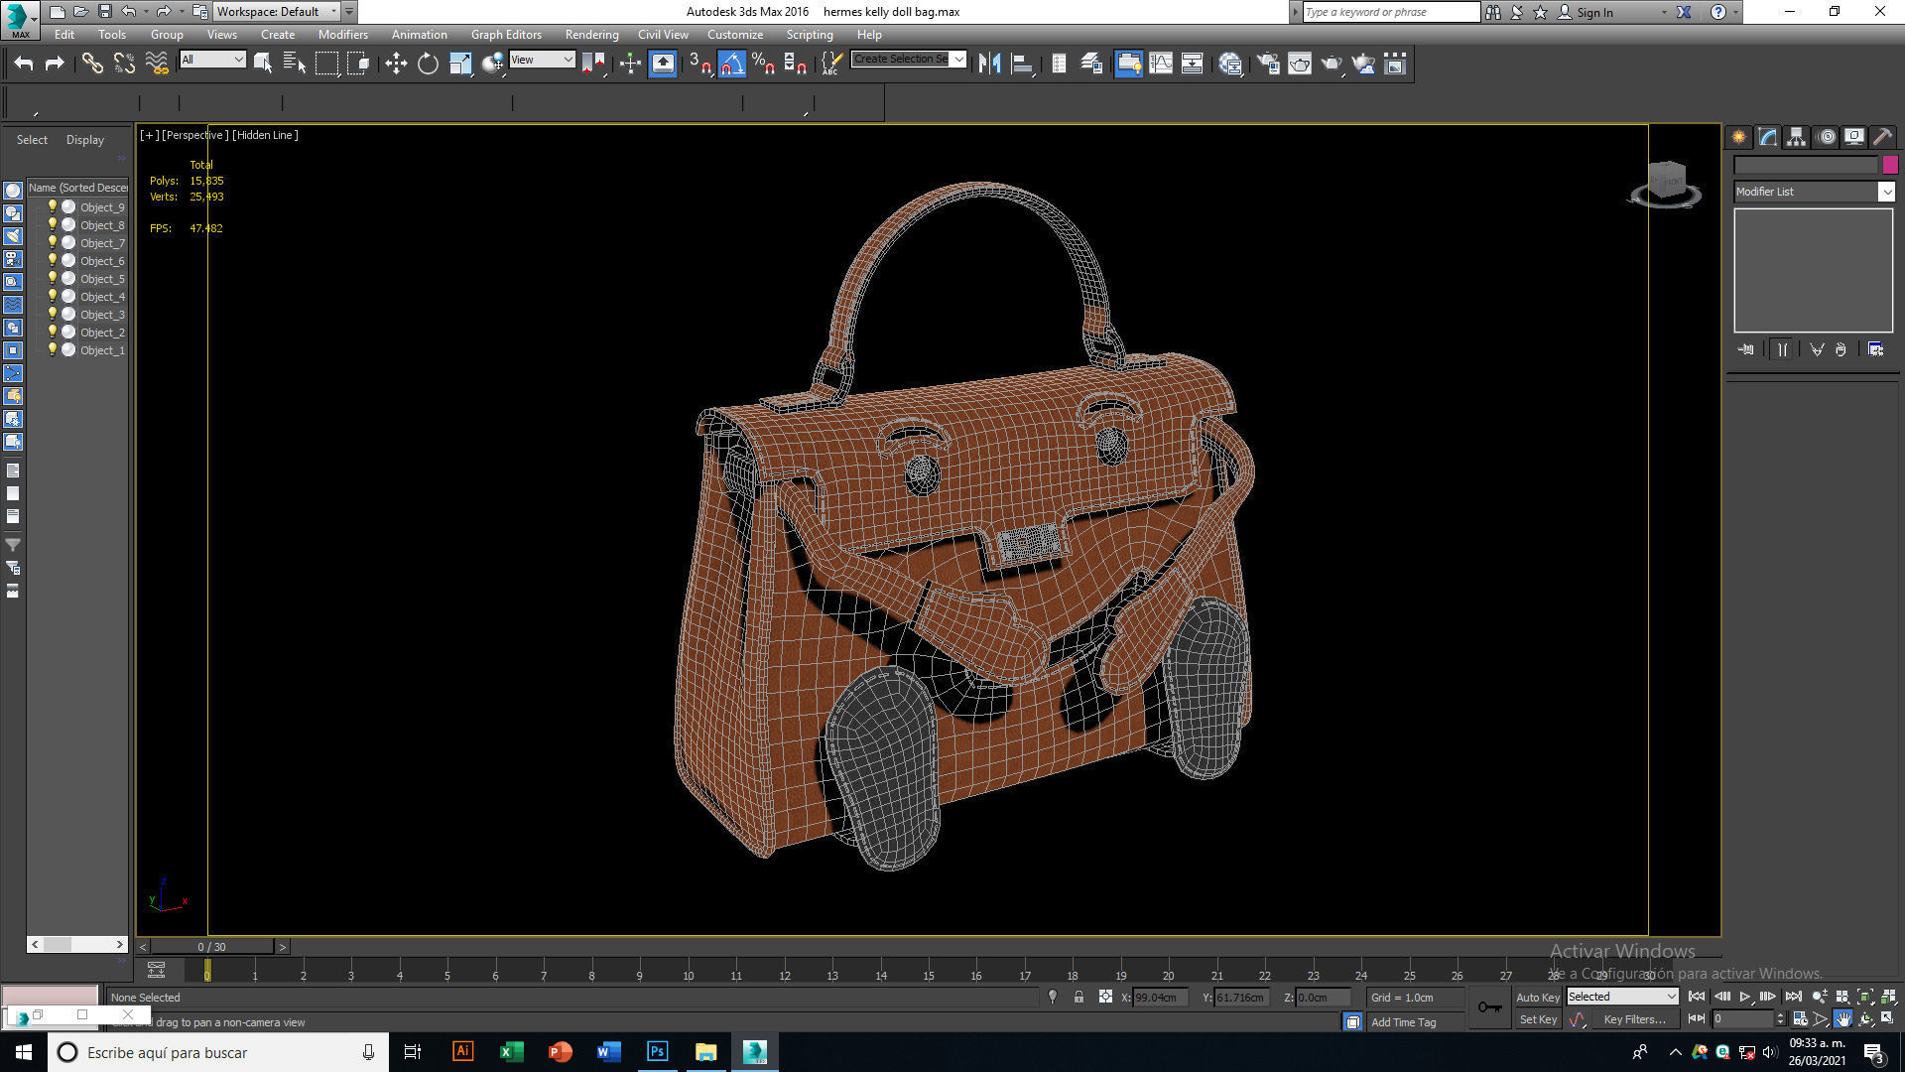The image size is (1905, 1072).
Task: Click the Play Animation button
Action: point(1745,997)
